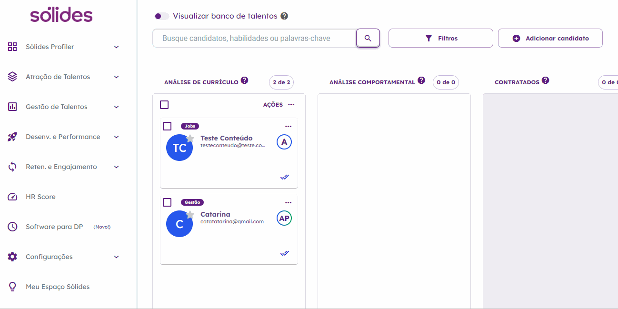Image resolution: width=618 pixels, height=309 pixels.
Task: Click the Gestão tag on Catarina card
Action: (x=192, y=202)
